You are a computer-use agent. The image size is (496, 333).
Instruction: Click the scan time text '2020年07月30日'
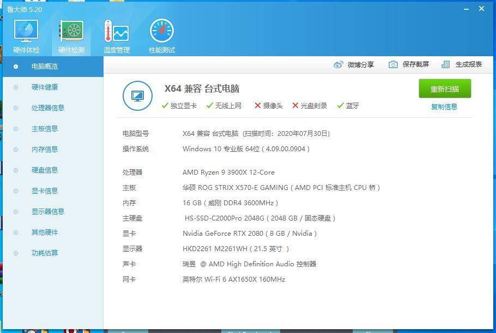click(304, 134)
